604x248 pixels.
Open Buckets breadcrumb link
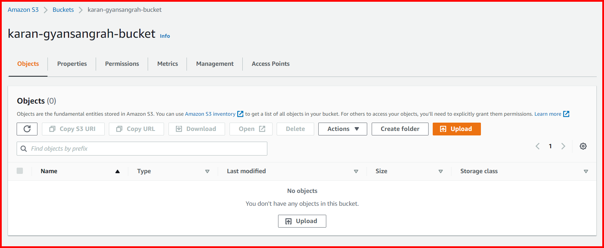pos(63,10)
